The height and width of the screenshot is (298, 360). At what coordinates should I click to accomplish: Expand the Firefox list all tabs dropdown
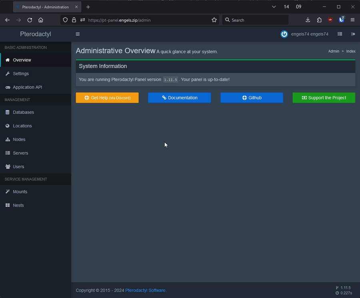tap(274, 7)
